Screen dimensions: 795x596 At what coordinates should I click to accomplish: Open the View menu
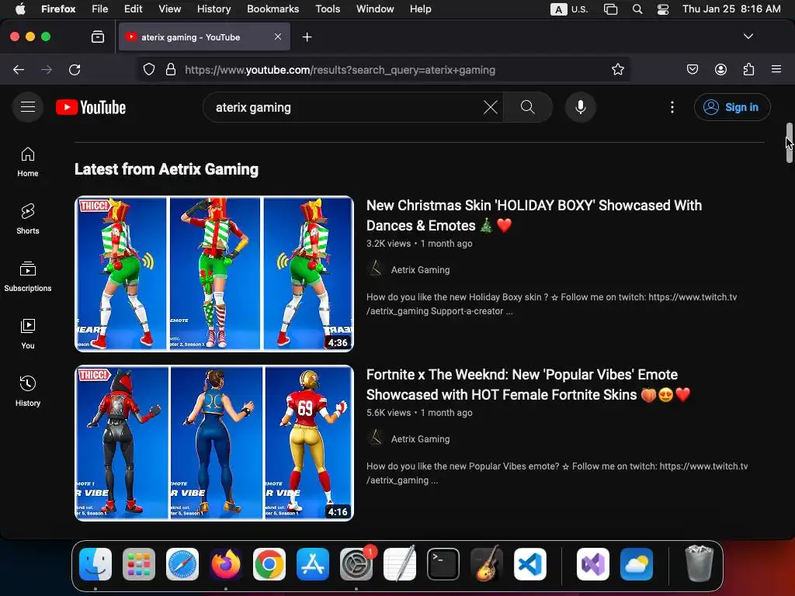click(x=169, y=9)
